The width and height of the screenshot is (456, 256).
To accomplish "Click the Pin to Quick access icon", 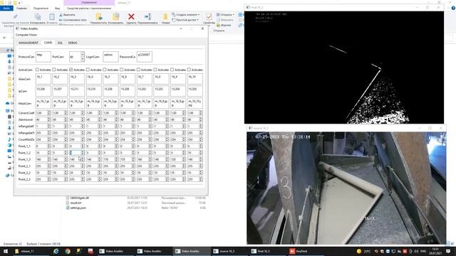I will tap(15, 16).
